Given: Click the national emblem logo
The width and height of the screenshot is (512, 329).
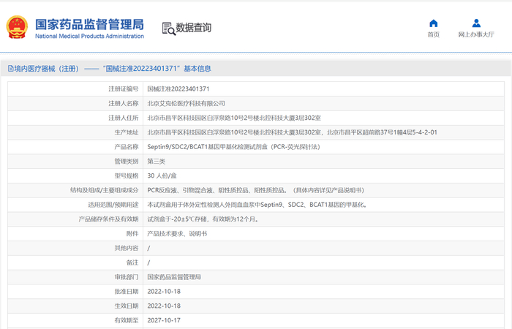Looking at the screenshot, I should pos(17,27).
